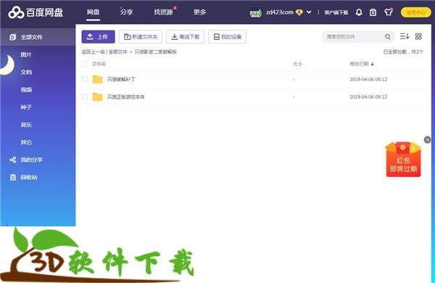Screen dimensions: 435x283
Task: Expand the account dropdown arrow
Action: [309, 12]
